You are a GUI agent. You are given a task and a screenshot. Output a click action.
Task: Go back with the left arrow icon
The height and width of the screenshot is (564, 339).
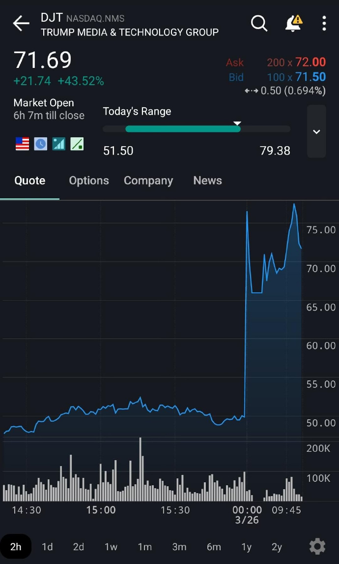(x=21, y=24)
